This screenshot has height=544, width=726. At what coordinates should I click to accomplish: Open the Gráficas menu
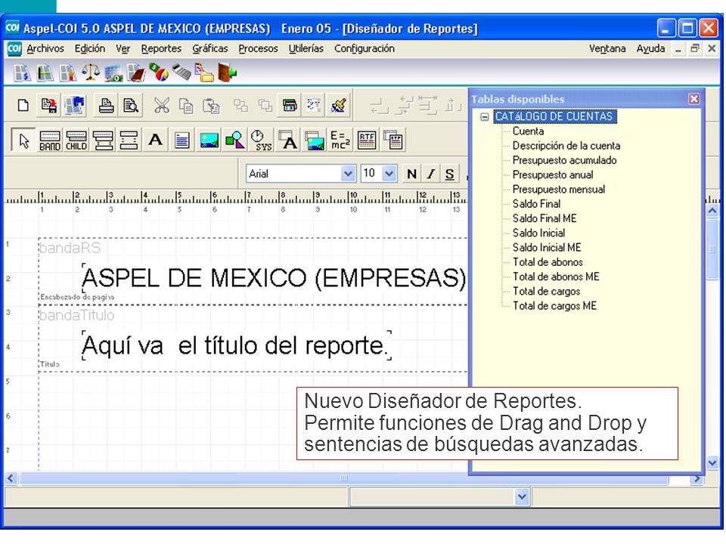(210, 48)
